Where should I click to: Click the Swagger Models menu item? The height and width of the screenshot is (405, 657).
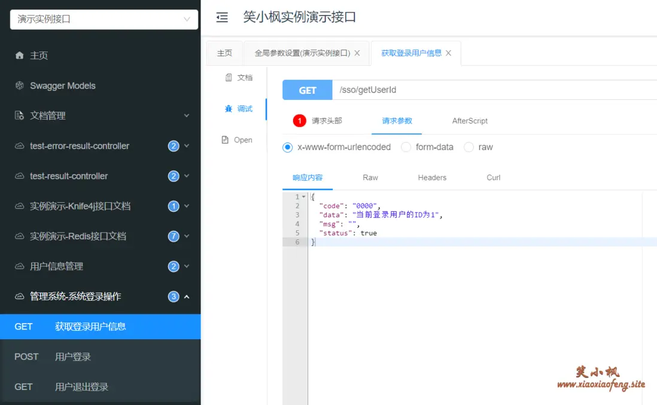point(100,86)
